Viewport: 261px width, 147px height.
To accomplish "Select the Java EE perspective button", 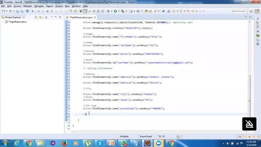I will pos(257,11).
